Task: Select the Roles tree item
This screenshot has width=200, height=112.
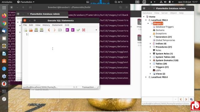Action: pyautogui.click(x=158, y=50)
